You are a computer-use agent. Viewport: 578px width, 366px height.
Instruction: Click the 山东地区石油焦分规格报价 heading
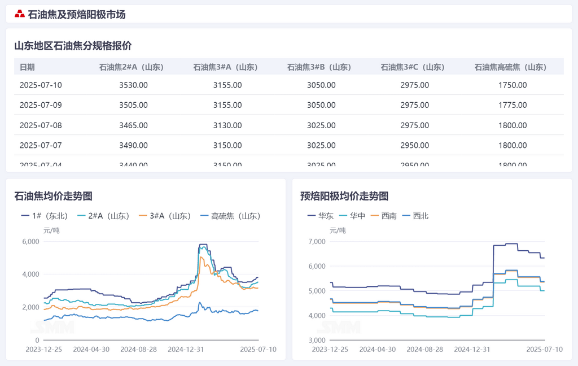73,46
